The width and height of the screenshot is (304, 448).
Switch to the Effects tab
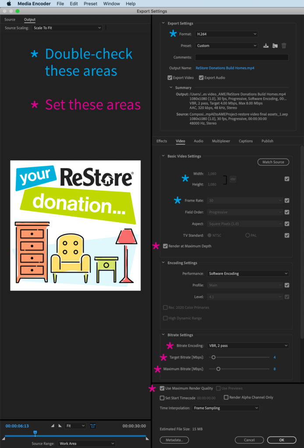pyautogui.click(x=162, y=141)
